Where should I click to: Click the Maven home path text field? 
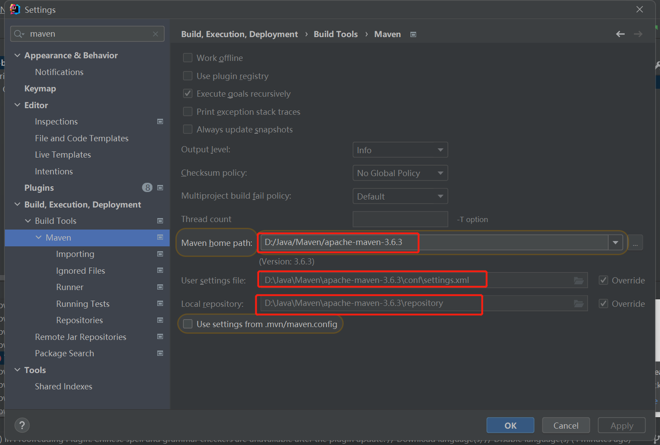435,242
